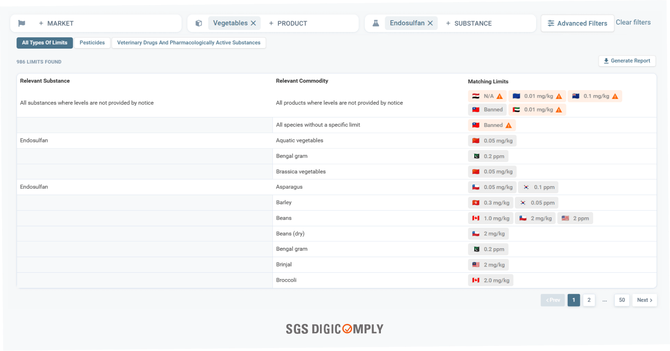Click the Pakistan flag in the first Bengal gram row
The width and height of the screenshot is (670, 351).
pos(476,156)
